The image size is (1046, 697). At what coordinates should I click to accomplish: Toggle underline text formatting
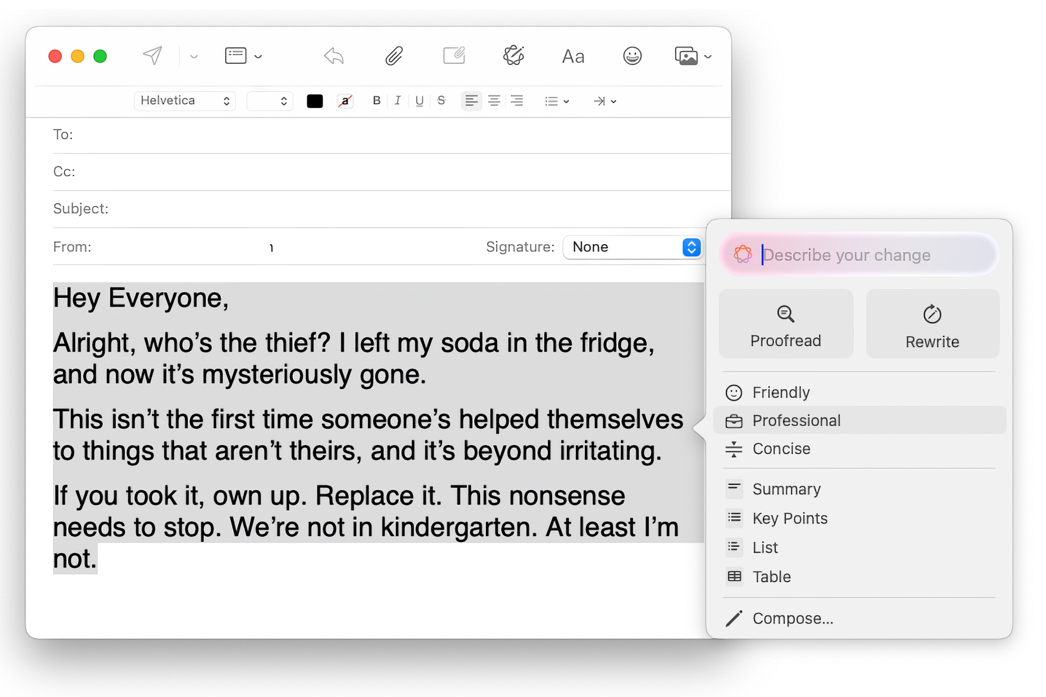coord(418,101)
